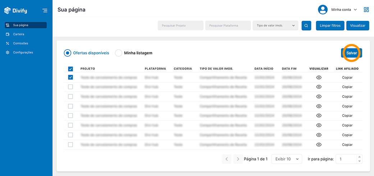Focus the Pesquisar Projeto search field
The image size is (374, 176).
pyautogui.click(x=181, y=26)
